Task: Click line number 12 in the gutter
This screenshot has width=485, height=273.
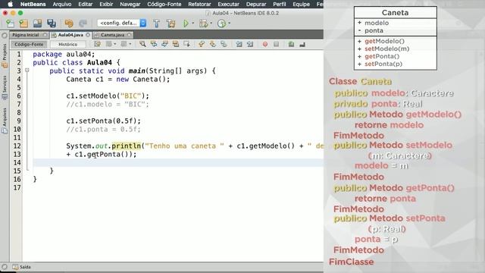Action: coord(17,146)
